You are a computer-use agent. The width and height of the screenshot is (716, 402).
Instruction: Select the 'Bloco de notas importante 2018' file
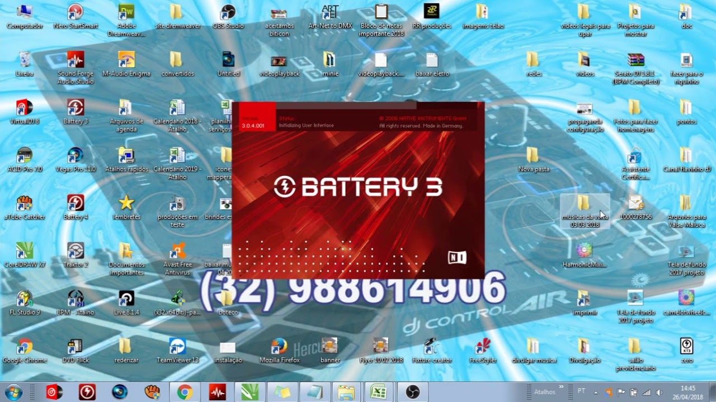(381, 20)
